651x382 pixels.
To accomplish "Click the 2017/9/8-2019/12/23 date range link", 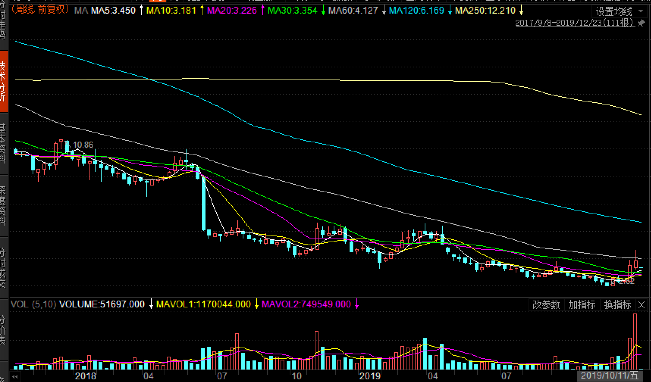I will [574, 23].
